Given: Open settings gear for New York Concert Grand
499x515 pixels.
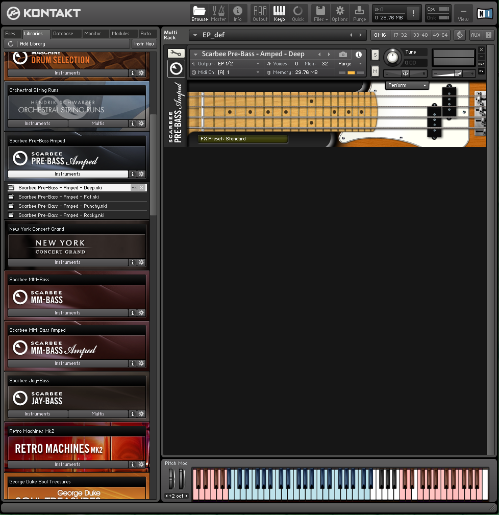Looking at the screenshot, I should pos(141,262).
